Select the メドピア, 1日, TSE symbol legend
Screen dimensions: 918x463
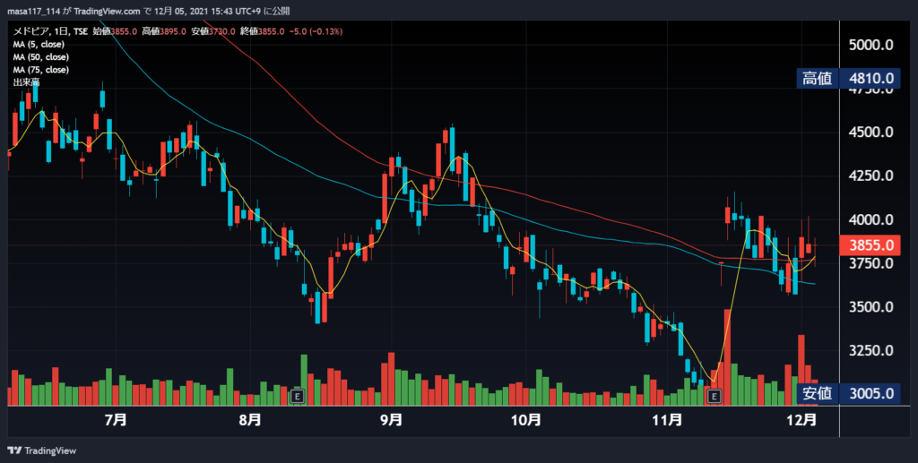pos(50,31)
